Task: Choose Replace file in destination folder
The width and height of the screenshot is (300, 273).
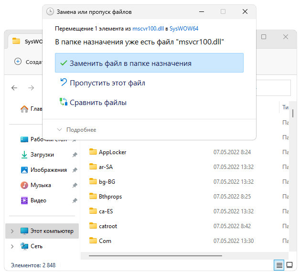Action: (x=149, y=63)
